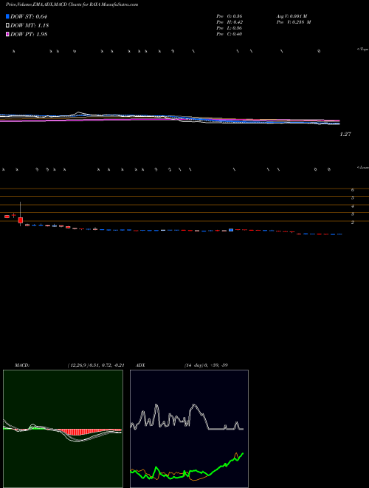Click the MACD panel title

coord(22,365)
